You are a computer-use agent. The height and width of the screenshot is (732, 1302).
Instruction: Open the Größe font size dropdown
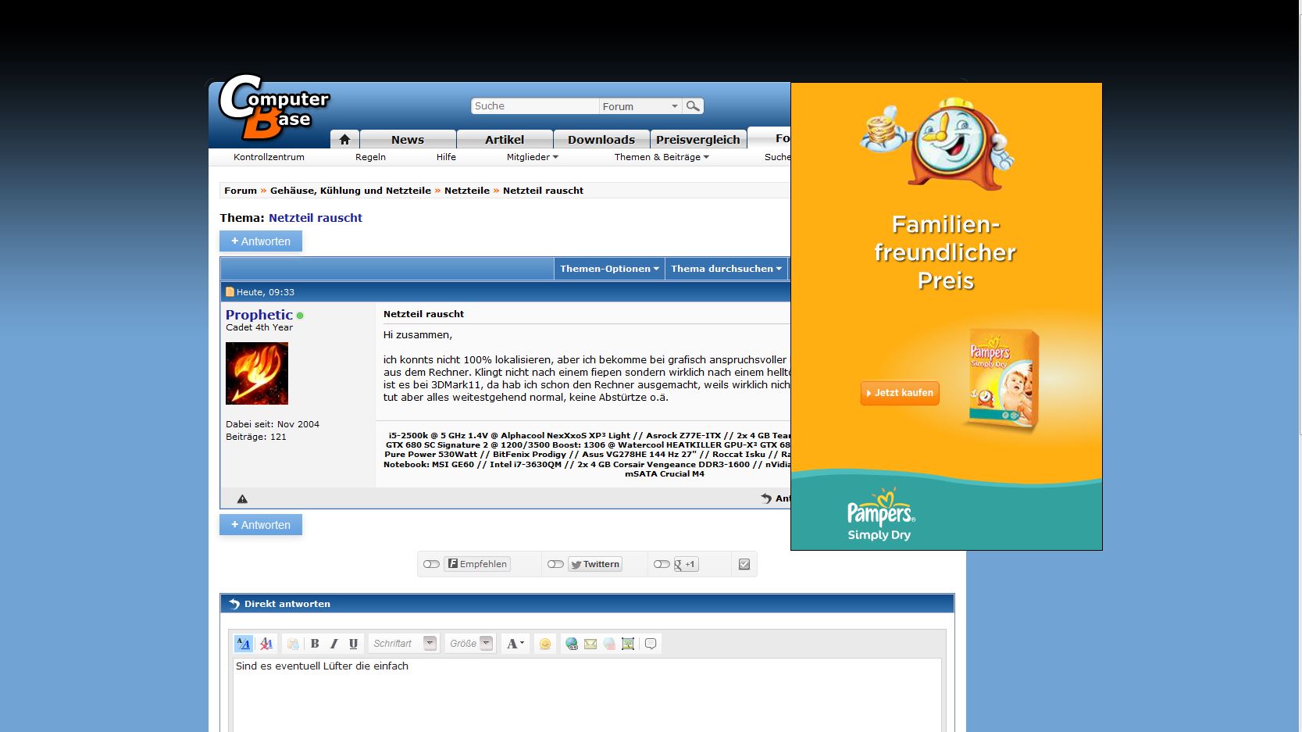point(471,644)
